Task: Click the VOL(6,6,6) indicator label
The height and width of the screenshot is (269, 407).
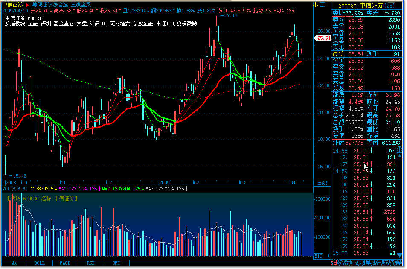Action: click(15, 189)
